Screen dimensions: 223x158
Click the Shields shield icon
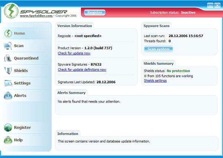tap(8, 71)
